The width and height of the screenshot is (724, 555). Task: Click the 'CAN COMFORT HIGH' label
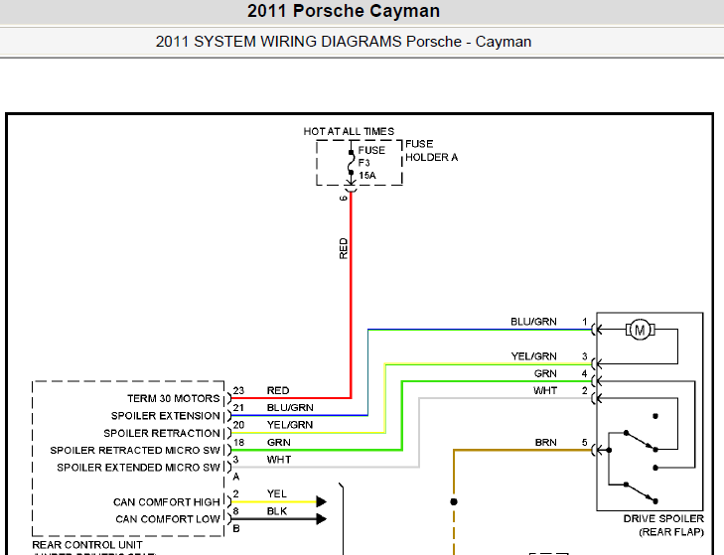(x=167, y=502)
